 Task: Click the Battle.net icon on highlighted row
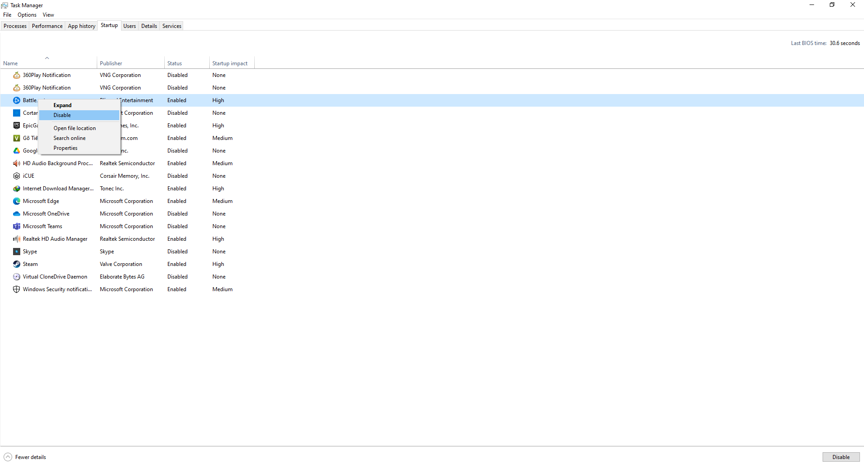click(x=17, y=100)
